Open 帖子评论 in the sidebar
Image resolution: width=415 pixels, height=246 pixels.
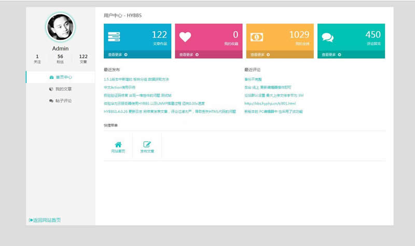[x=60, y=101]
